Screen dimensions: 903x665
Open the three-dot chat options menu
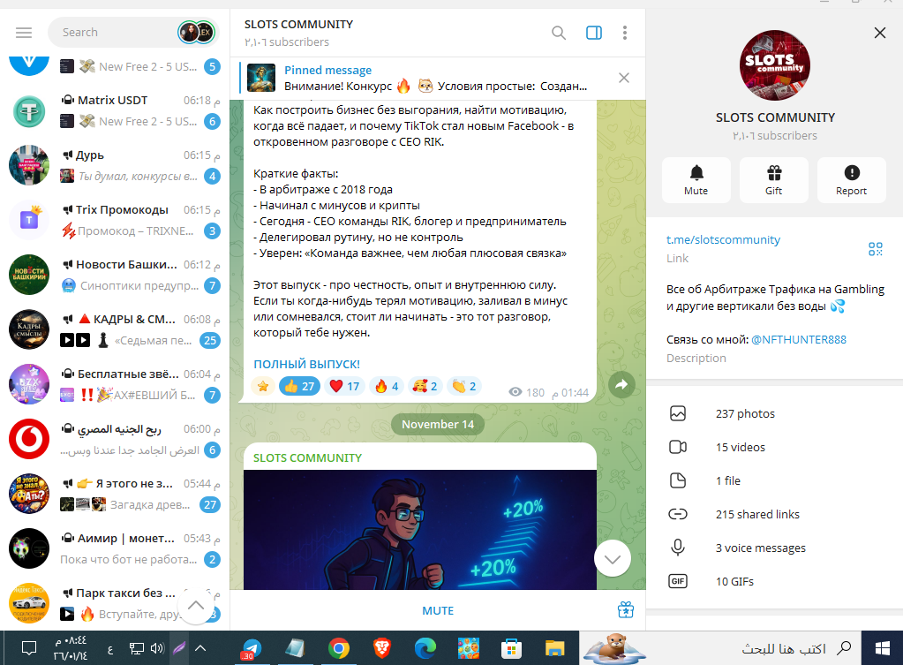pos(625,33)
